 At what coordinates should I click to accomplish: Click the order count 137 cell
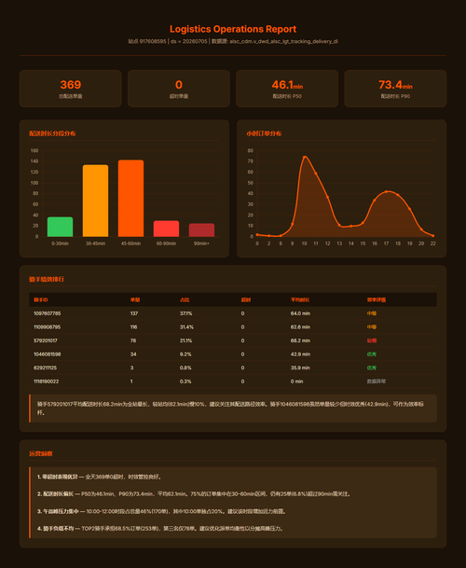point(134,313)
